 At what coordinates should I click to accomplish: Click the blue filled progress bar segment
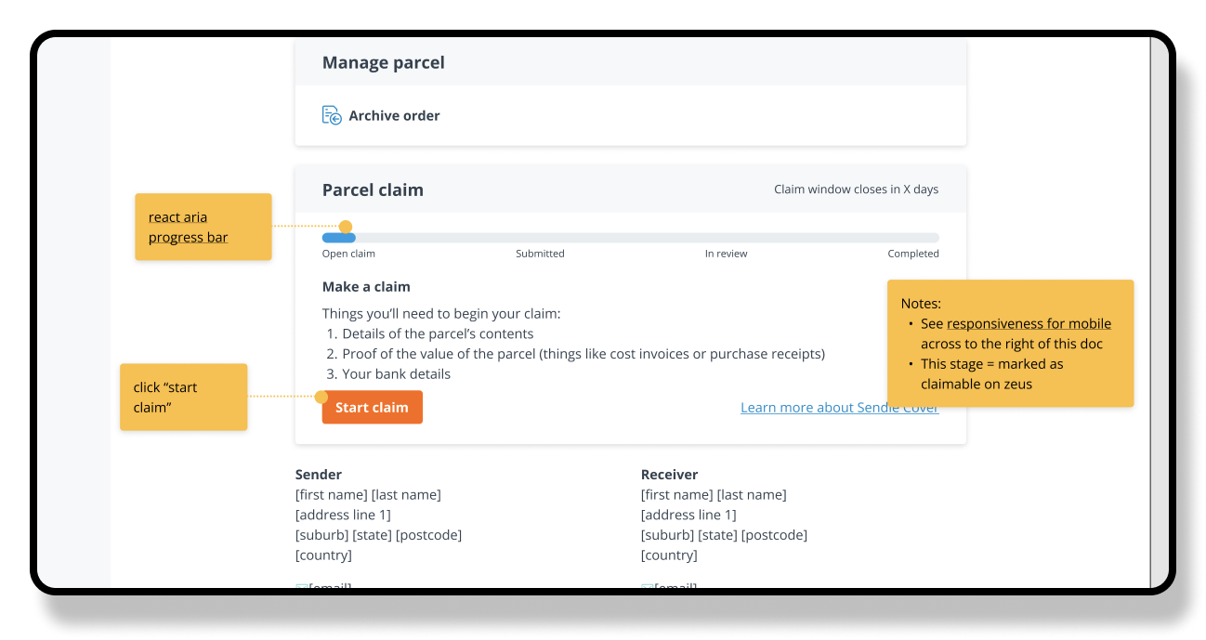coord(338,238)
